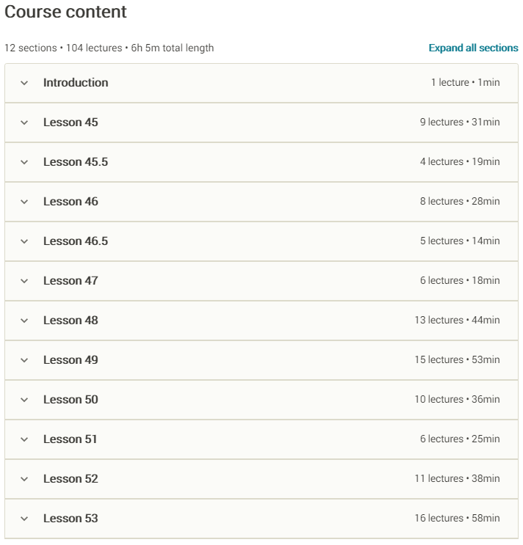Select the Lesson 51 section heading
The height and width of the screenshot is (545, 523).
pos(71,439)
